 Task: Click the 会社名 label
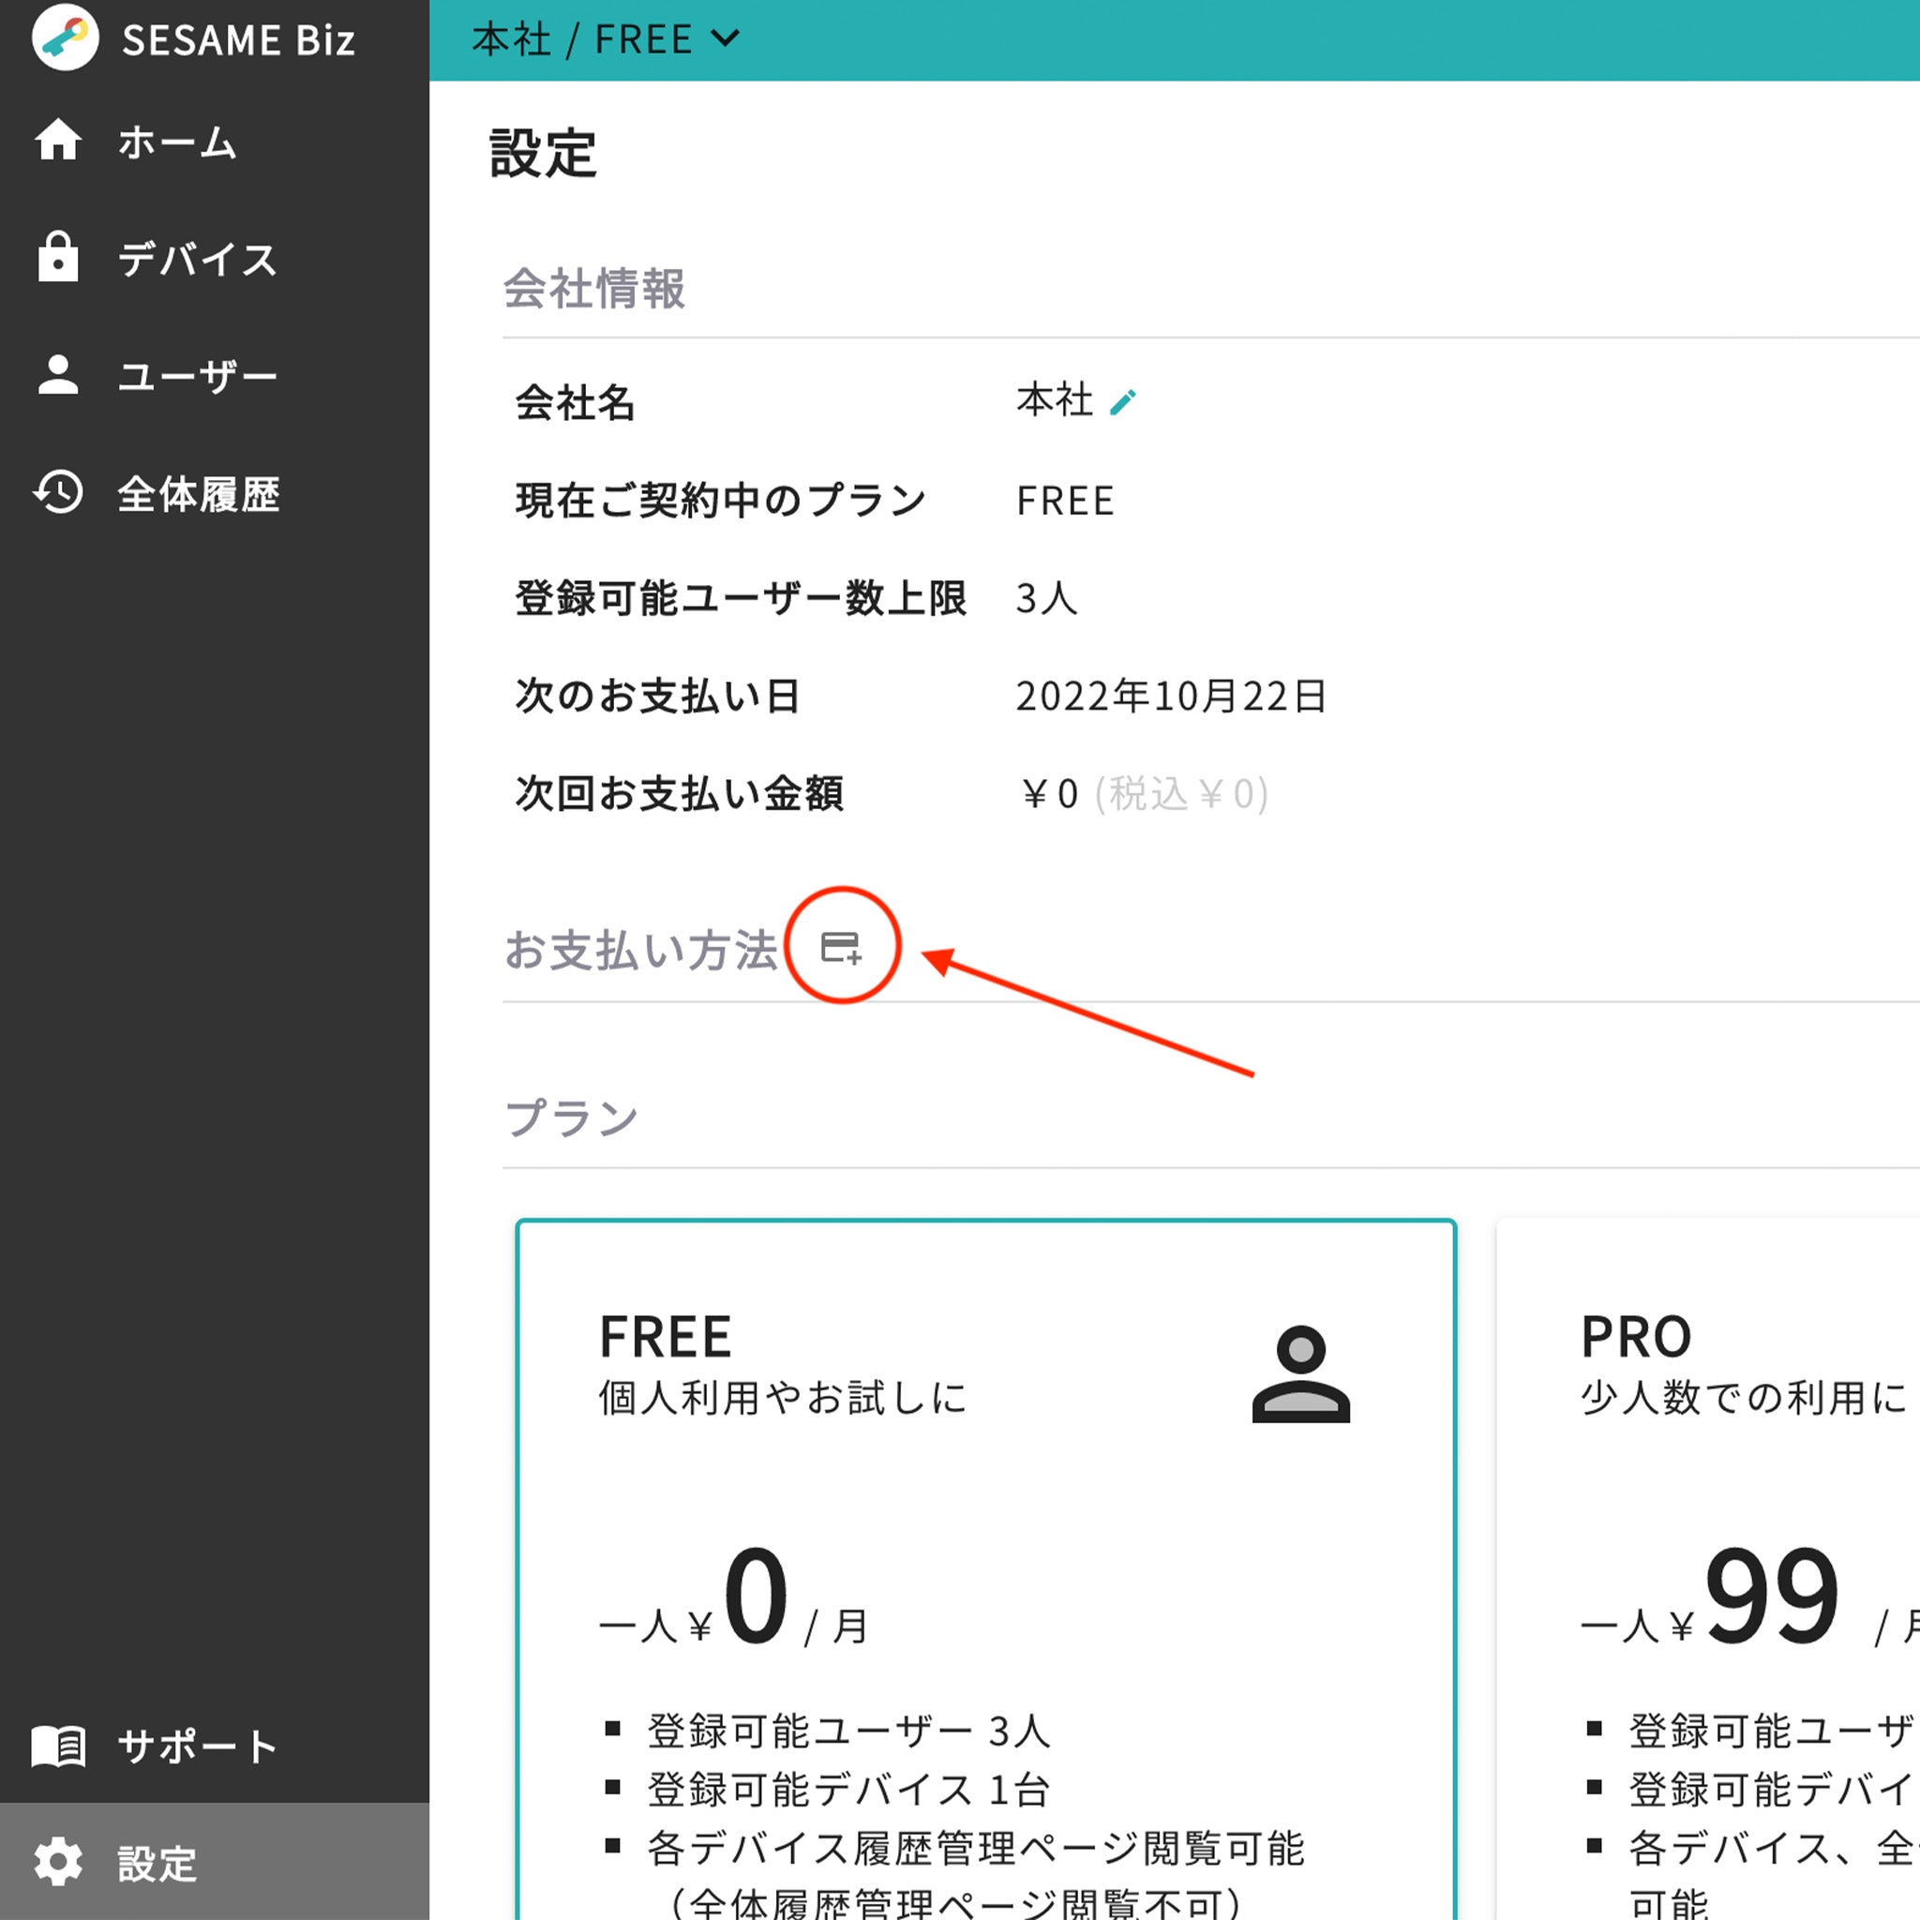(576, 402)
